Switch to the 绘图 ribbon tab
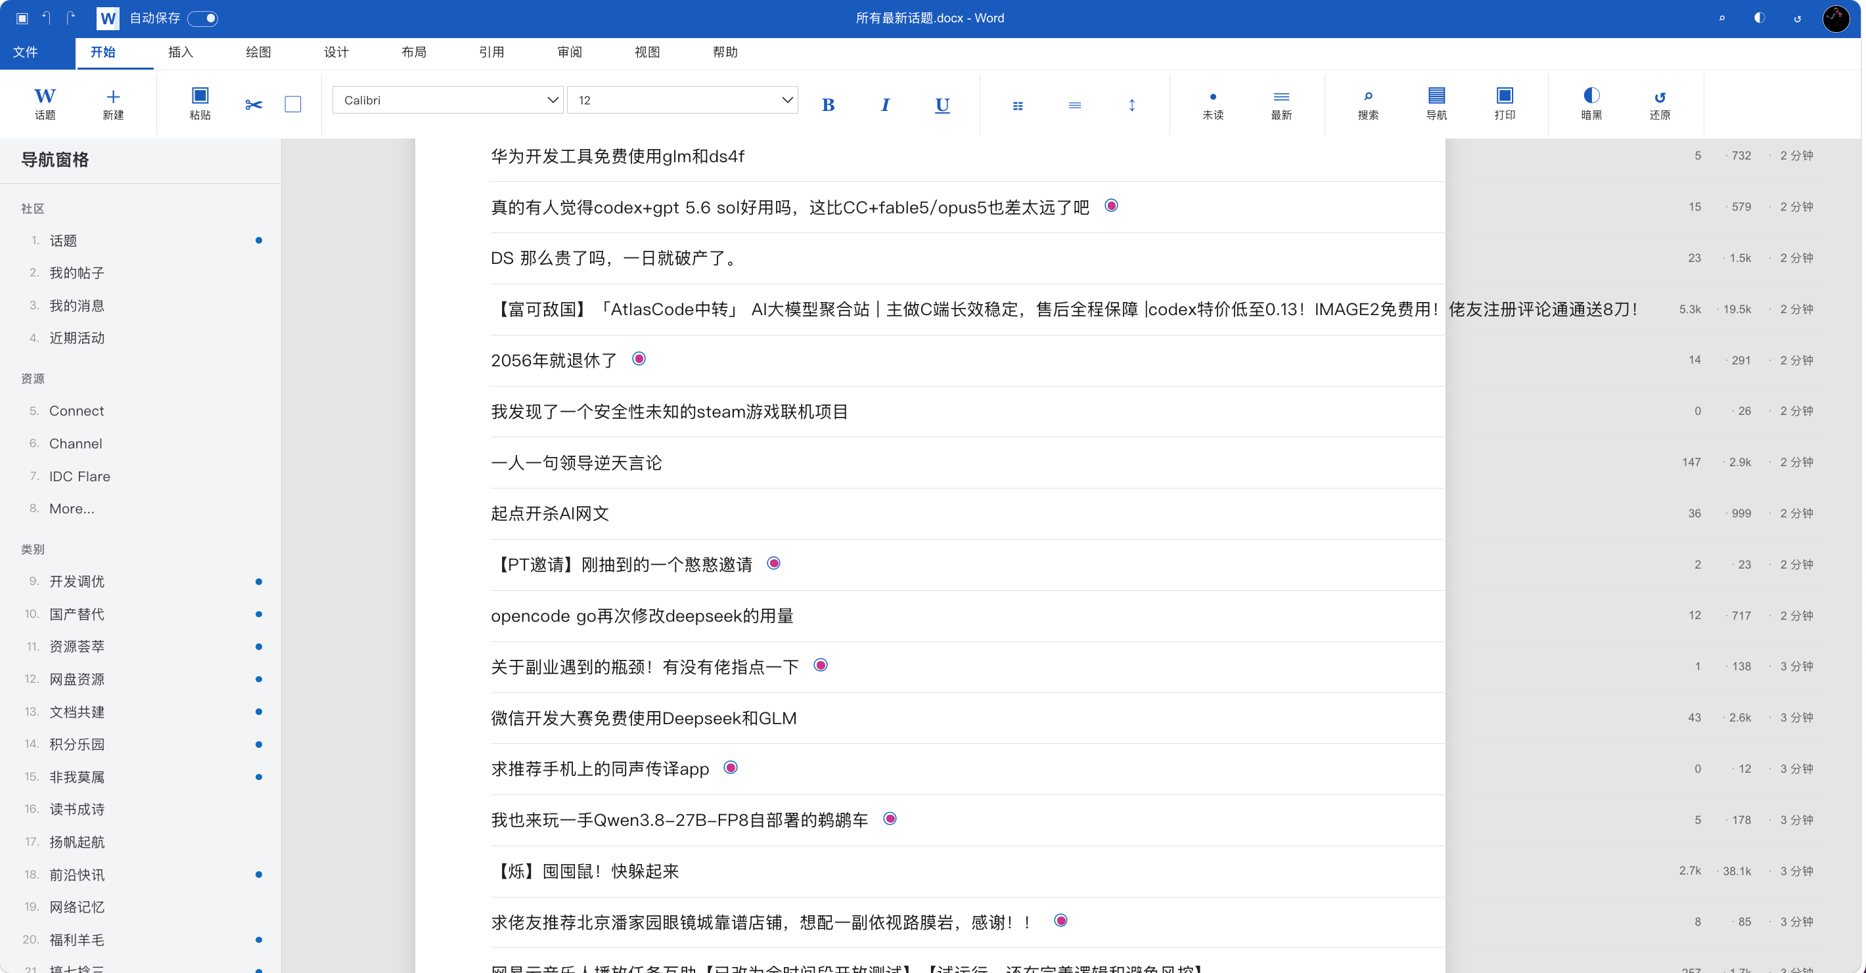 (x=259, y=52)
